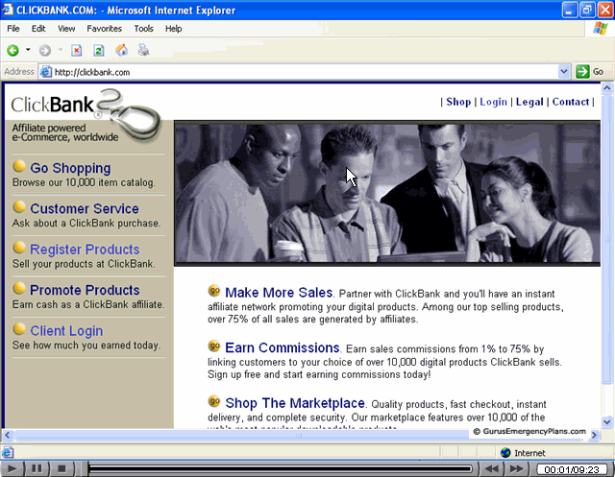Click the vertical scrollbar thumb
The width and height of the screenshot is (615, 477).
coord(606,239)
